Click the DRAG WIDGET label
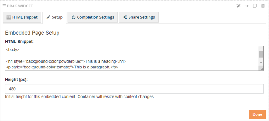Screen dimensions: 269x121 (20, 6)
